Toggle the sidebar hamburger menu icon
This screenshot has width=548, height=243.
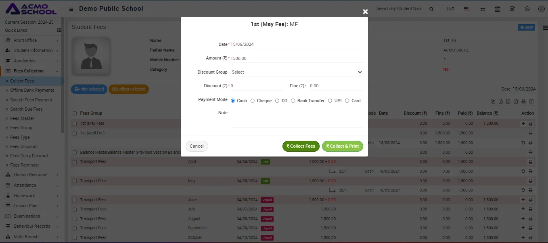[x=71, y=9]
